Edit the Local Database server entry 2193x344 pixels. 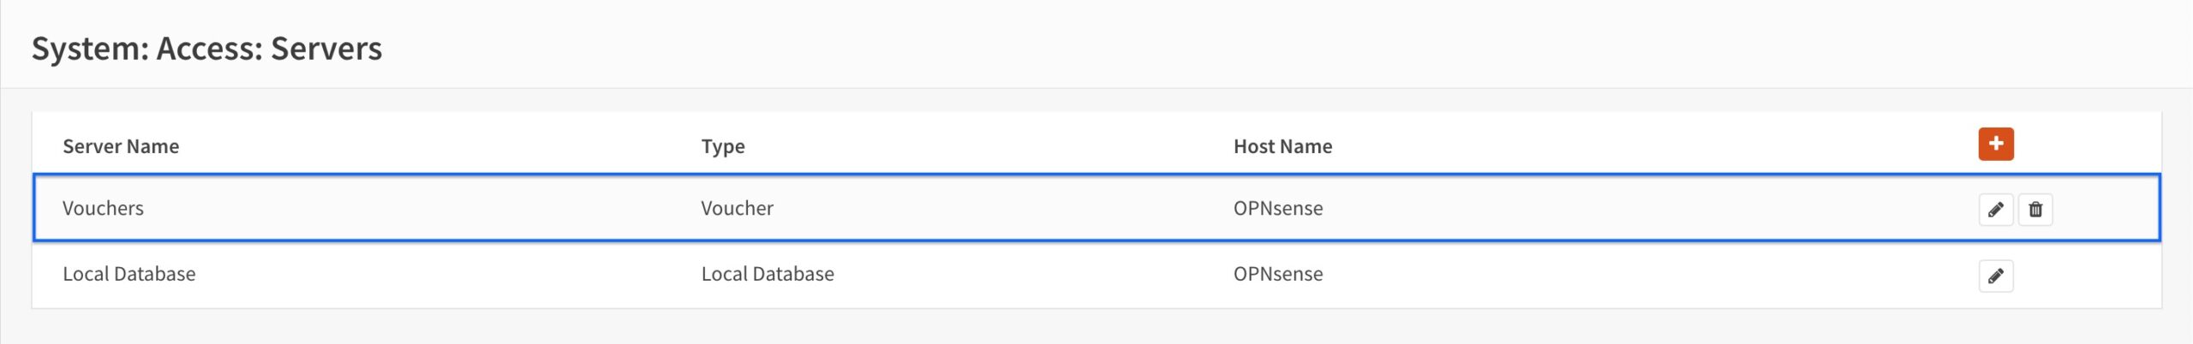click(x=1996, y=276)
